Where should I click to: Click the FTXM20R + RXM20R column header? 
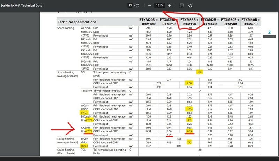tap(149, 22)
